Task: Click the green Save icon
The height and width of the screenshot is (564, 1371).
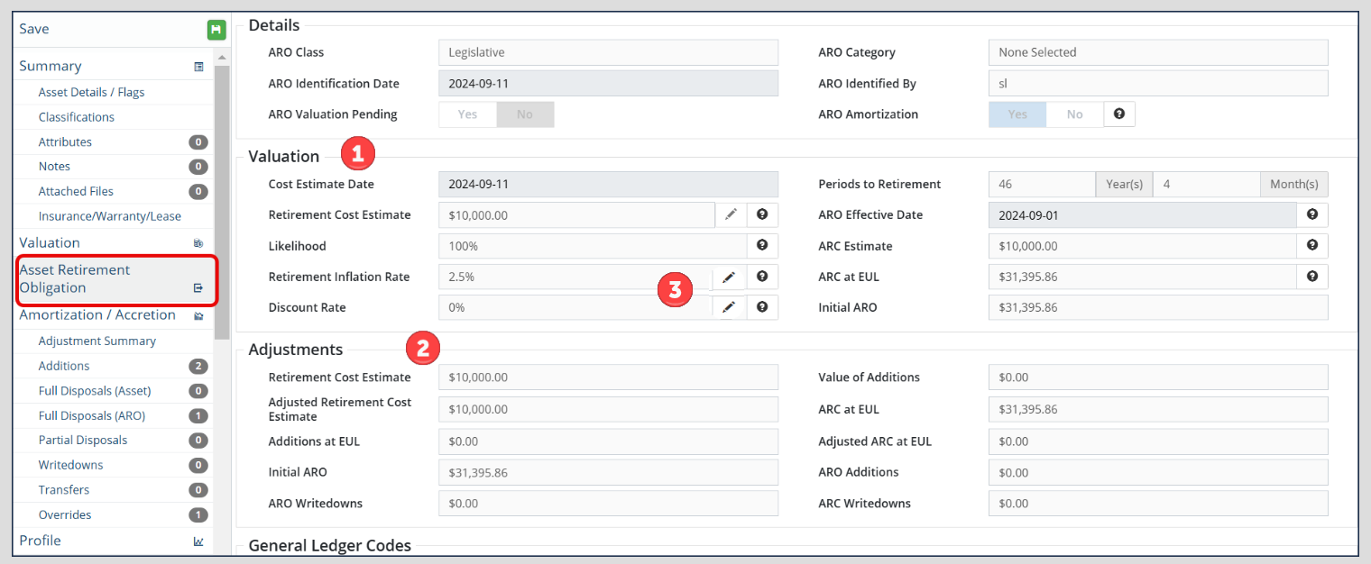Action: [x=216, y=30]
